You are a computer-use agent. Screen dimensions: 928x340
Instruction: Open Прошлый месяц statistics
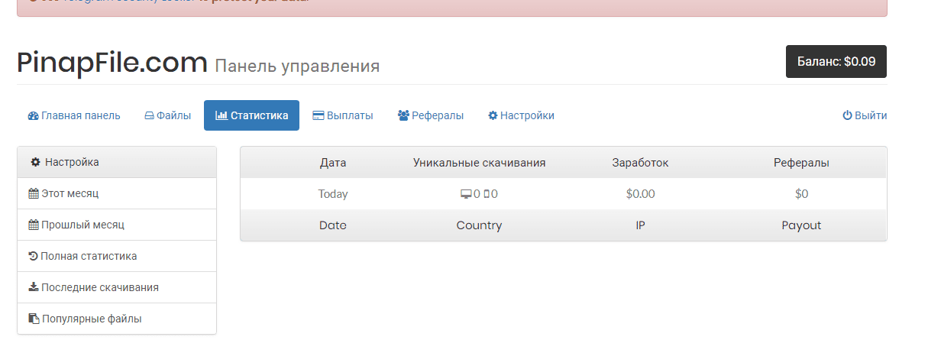(x=117, y=225)
